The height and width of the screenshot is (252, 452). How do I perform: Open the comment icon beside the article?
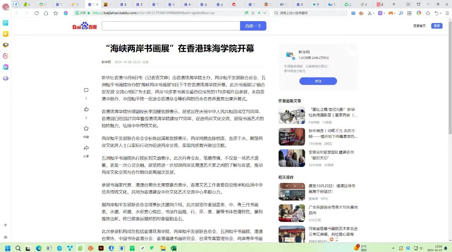point(86,90)
